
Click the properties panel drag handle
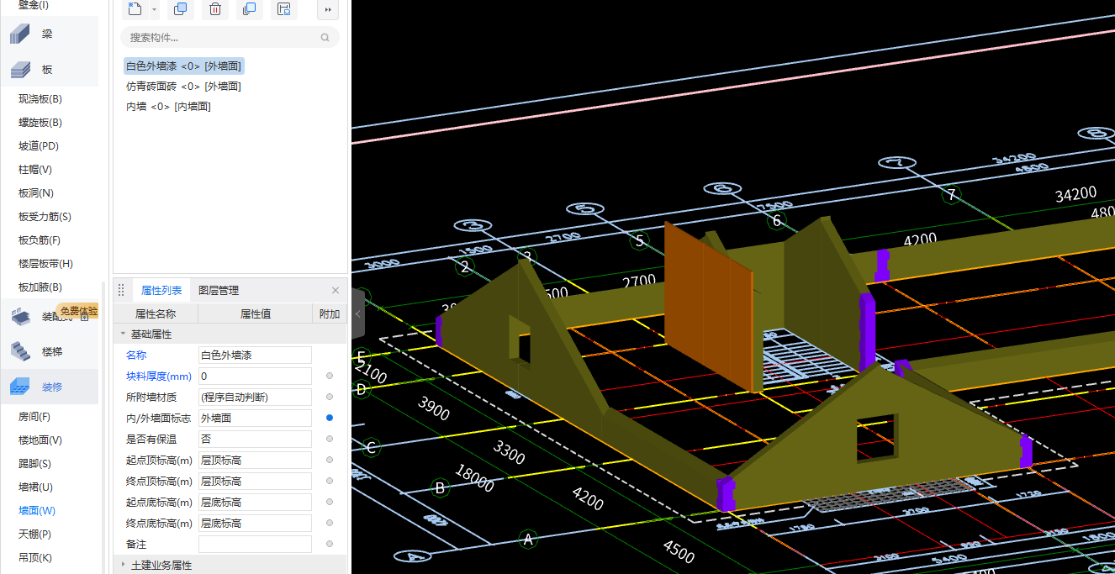(x=121, y=290)
